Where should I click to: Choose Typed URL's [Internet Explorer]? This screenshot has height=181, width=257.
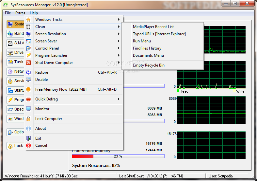pos(163,34)
